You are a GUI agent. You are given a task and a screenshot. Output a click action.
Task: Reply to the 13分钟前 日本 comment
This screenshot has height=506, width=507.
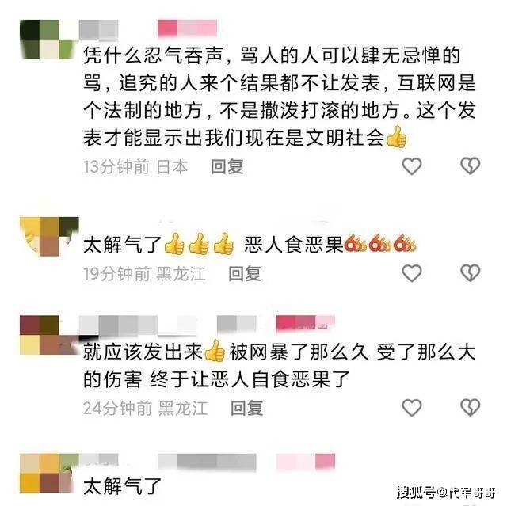coord(227,167)
